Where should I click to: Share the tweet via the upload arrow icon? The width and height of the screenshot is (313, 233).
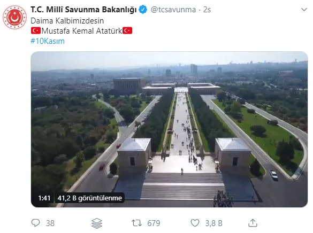[x=253, y=223]
